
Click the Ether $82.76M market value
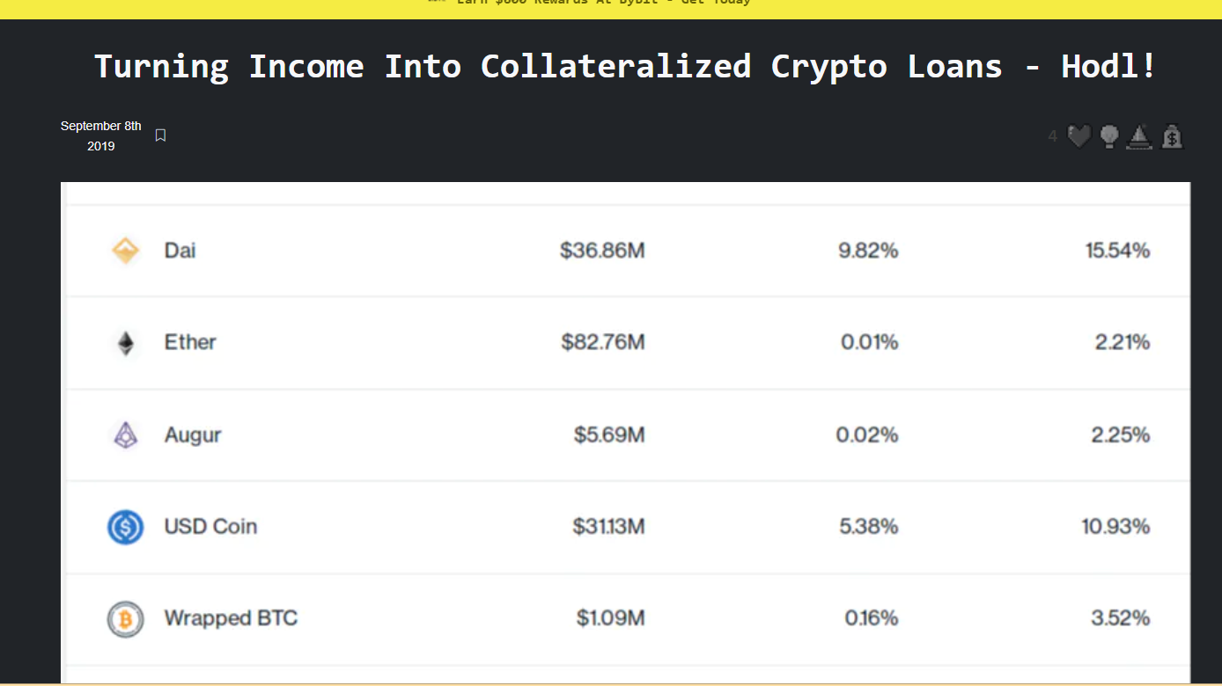point(603,342)
